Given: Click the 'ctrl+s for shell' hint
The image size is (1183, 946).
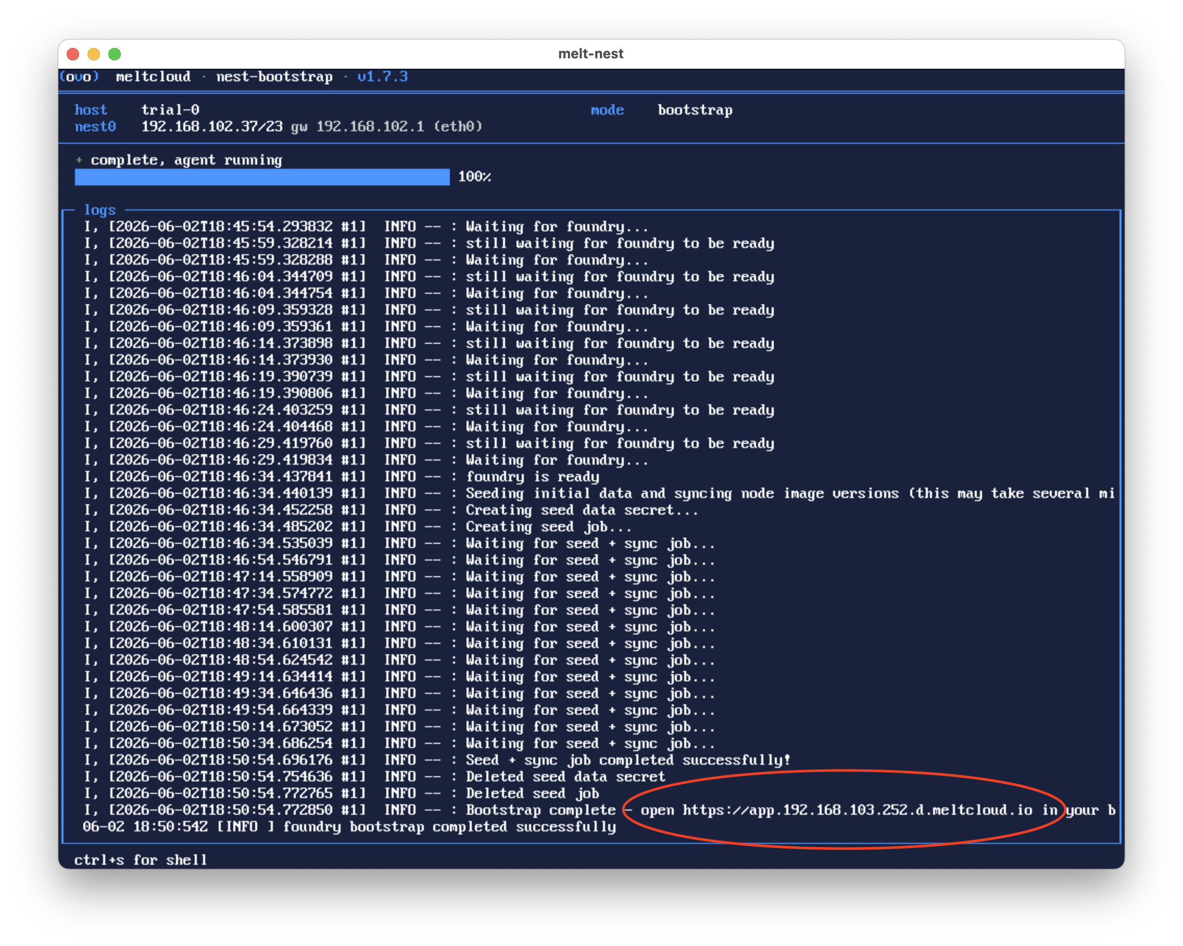Looking at the screenshot, I should 141,860.
